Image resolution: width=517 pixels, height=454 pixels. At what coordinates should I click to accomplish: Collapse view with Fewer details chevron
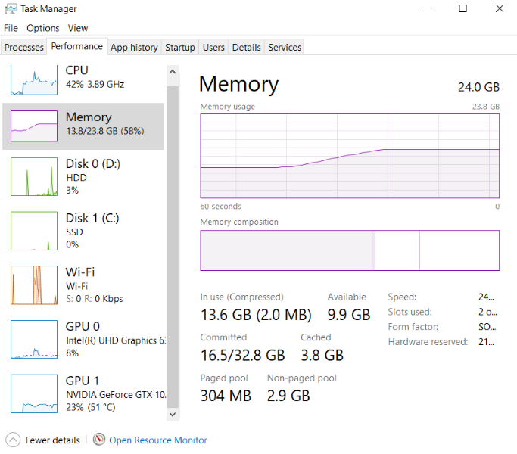13,440
